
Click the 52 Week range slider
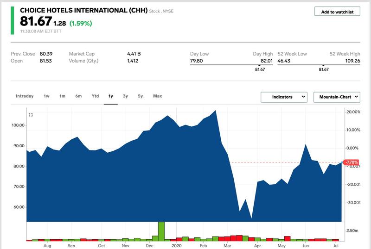[x=319, y=65]
